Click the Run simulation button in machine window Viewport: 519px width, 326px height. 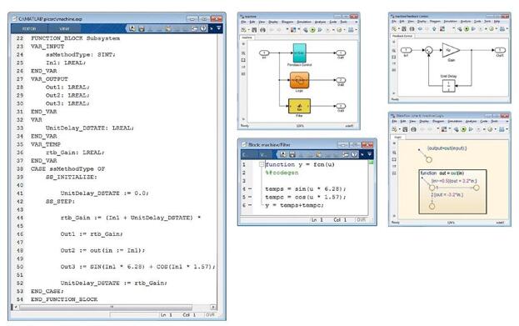(x=312, y=30)
